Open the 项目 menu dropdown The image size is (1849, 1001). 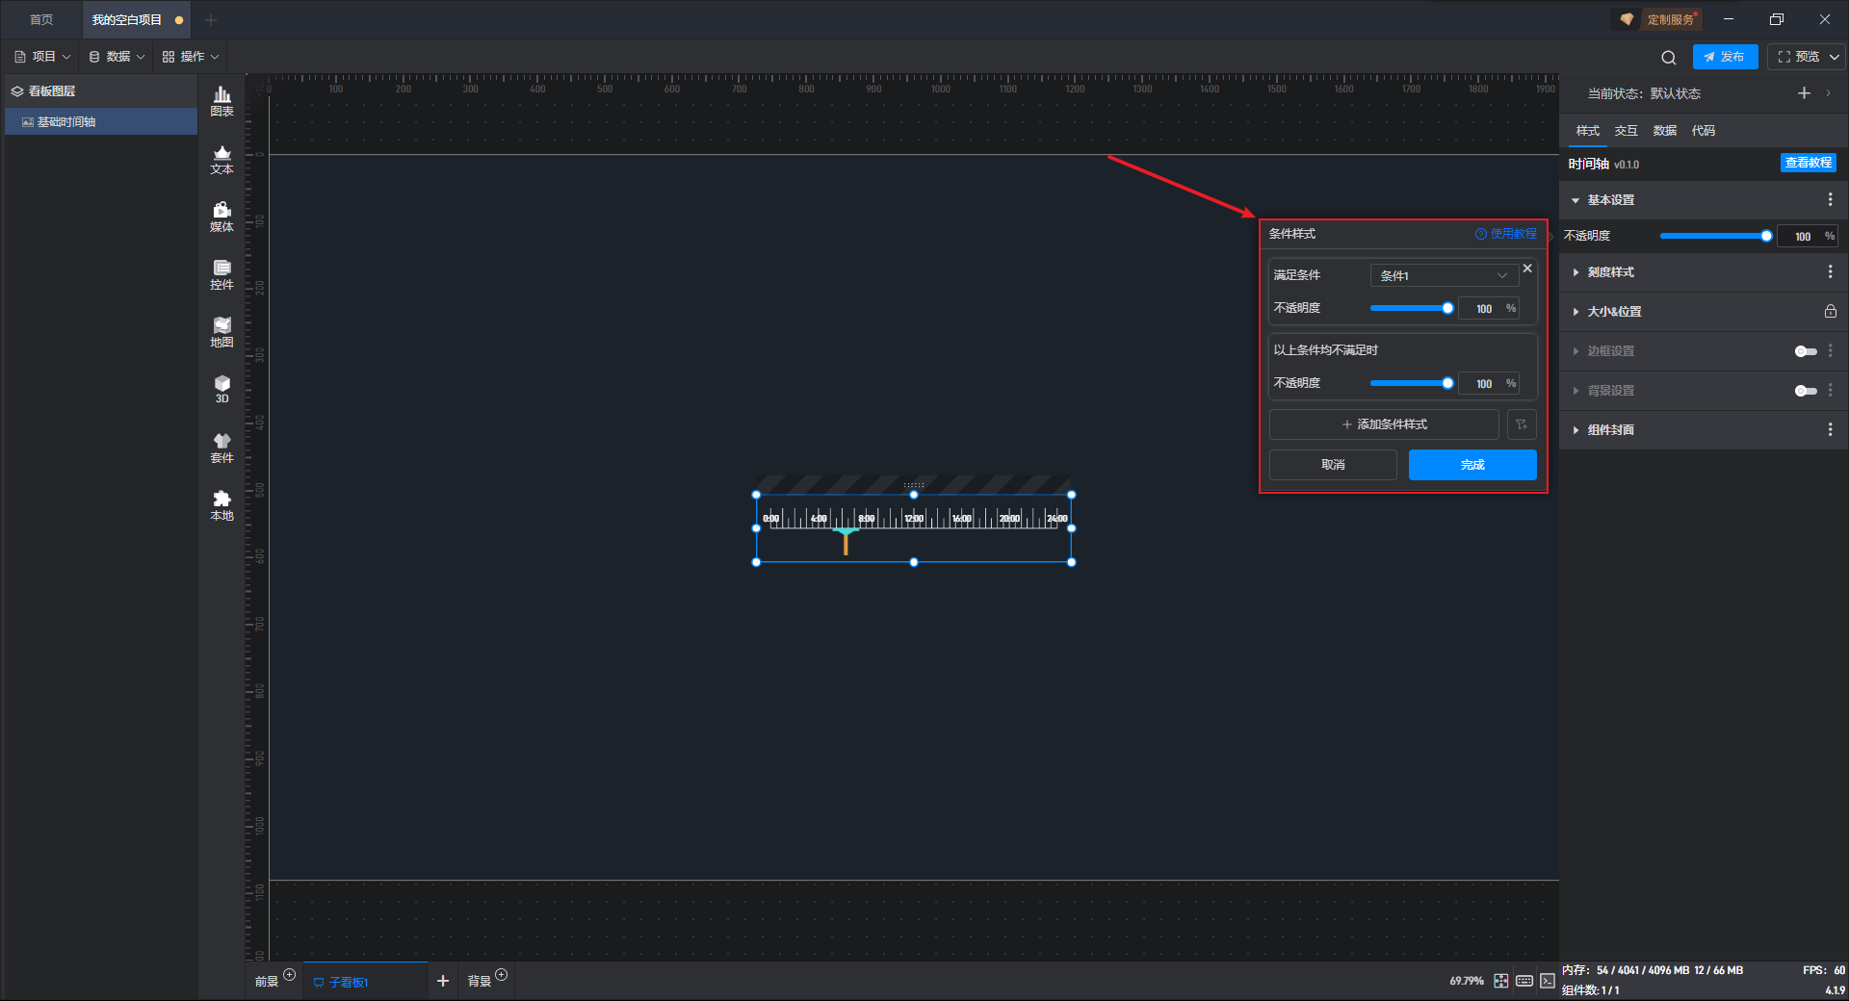42,57
